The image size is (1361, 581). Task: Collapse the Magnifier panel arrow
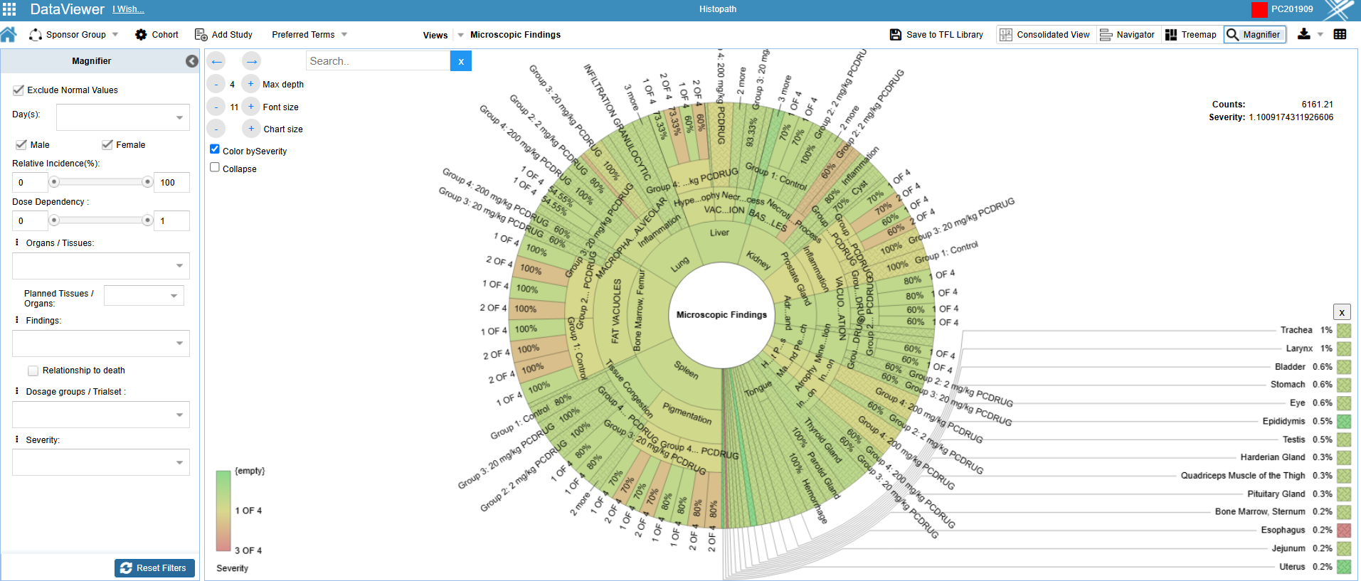pos(191,61)
